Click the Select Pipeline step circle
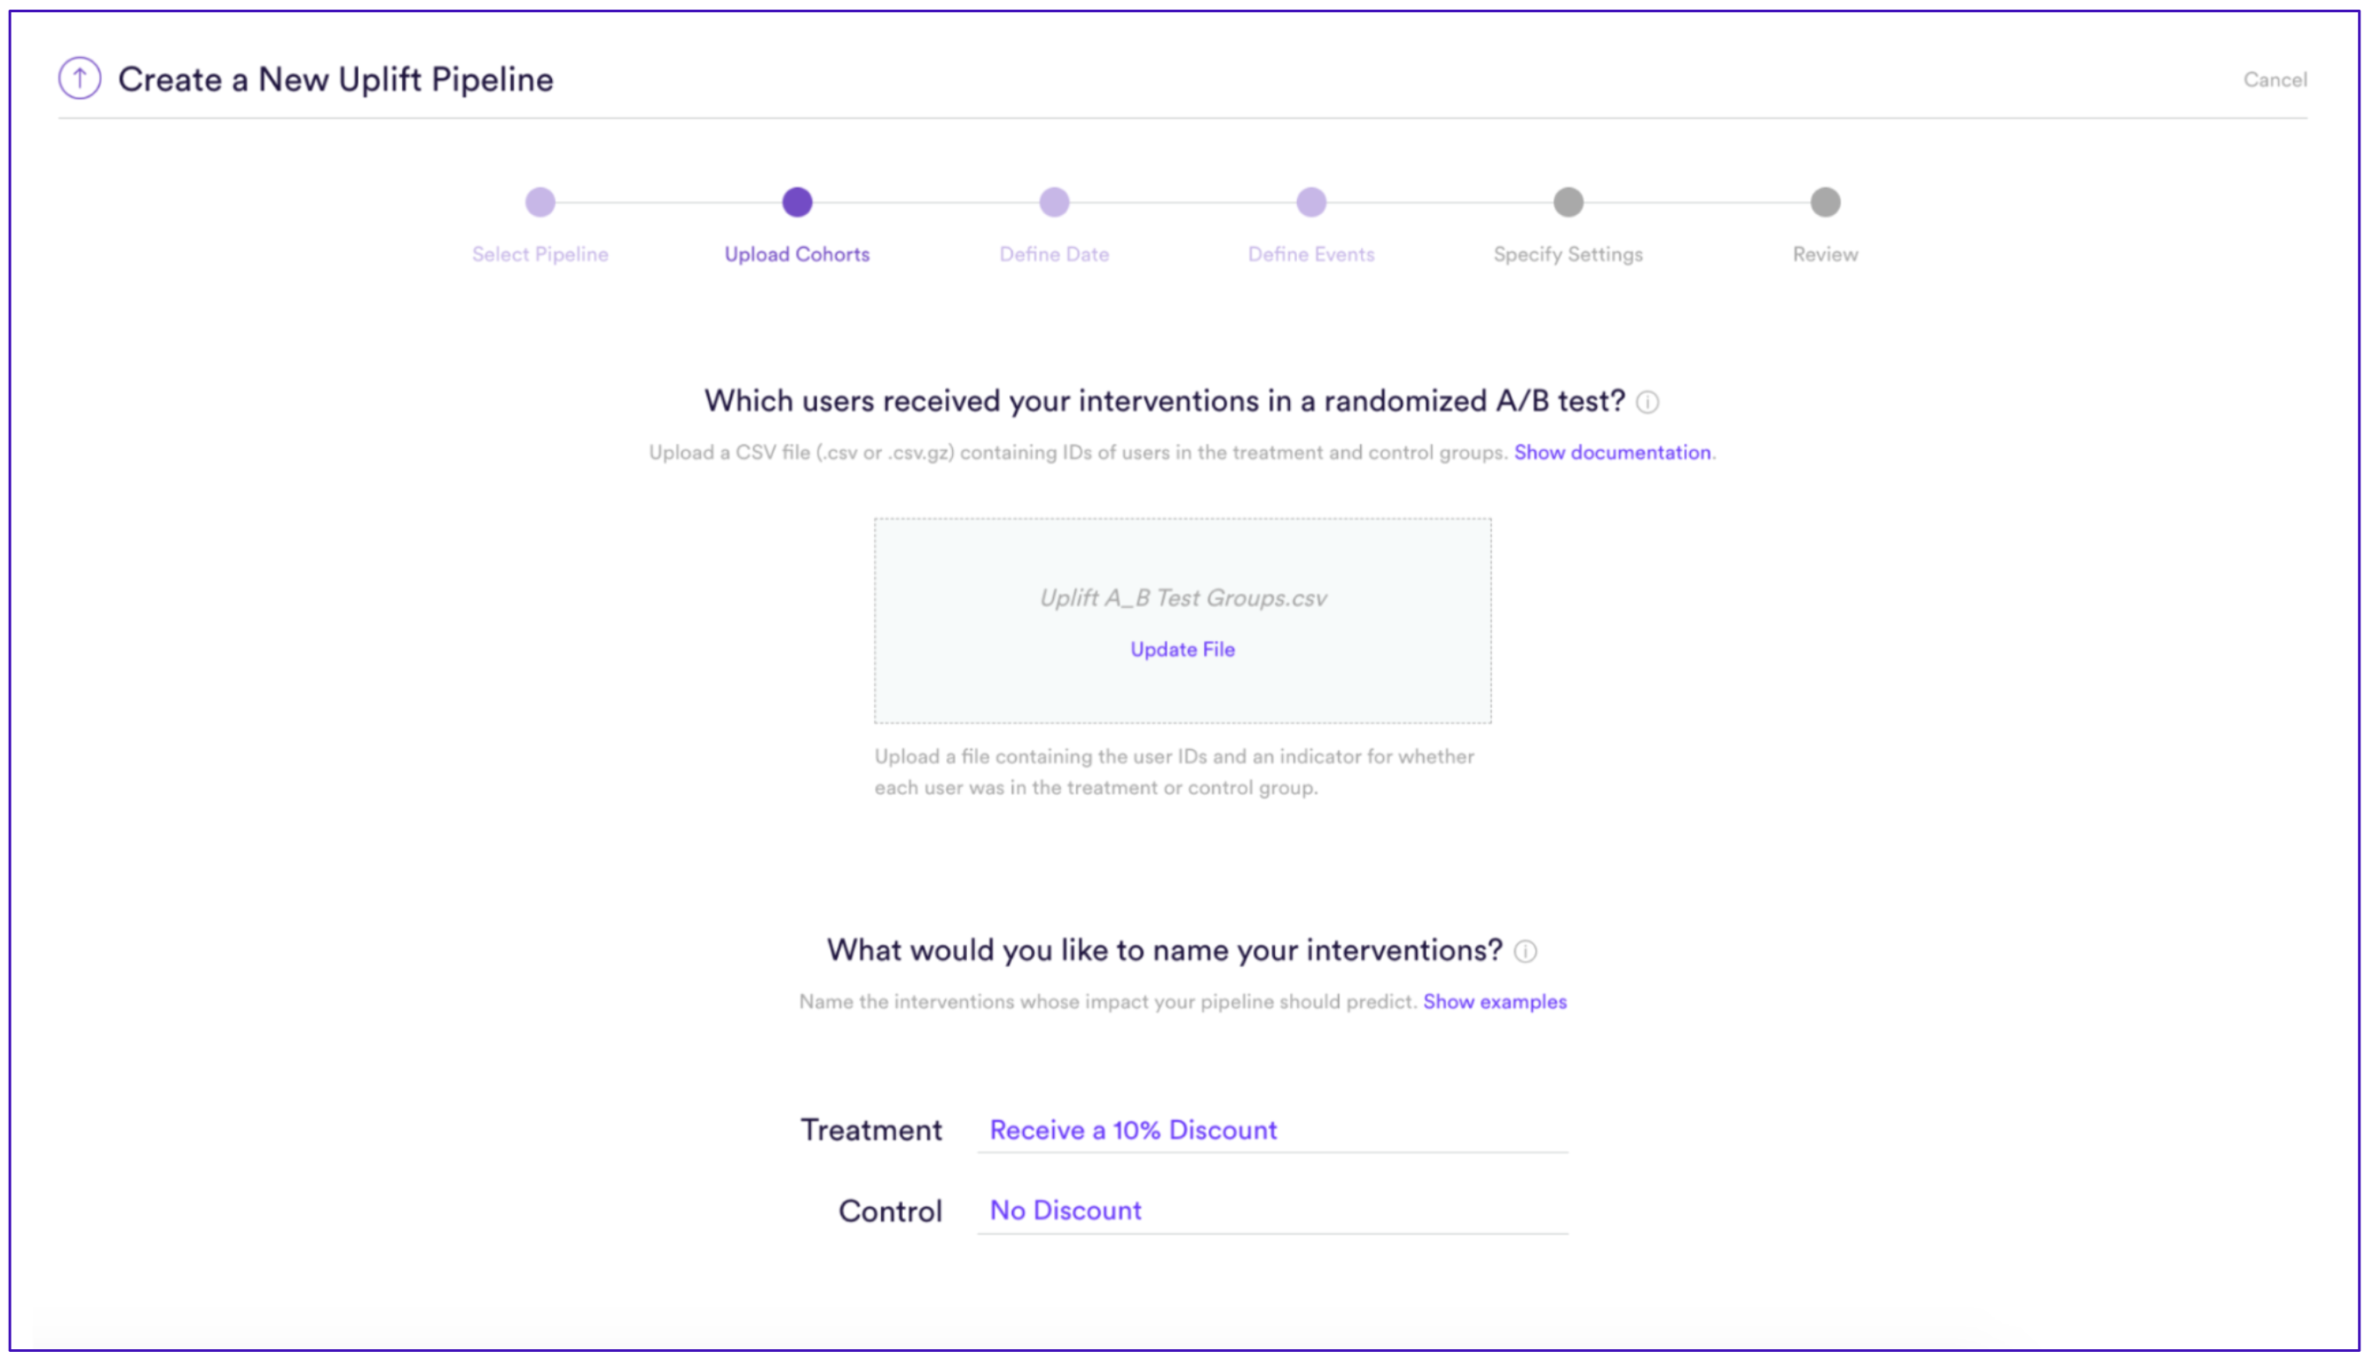Viewport: 2371px width, 1358px height. [x=540, y=203]
